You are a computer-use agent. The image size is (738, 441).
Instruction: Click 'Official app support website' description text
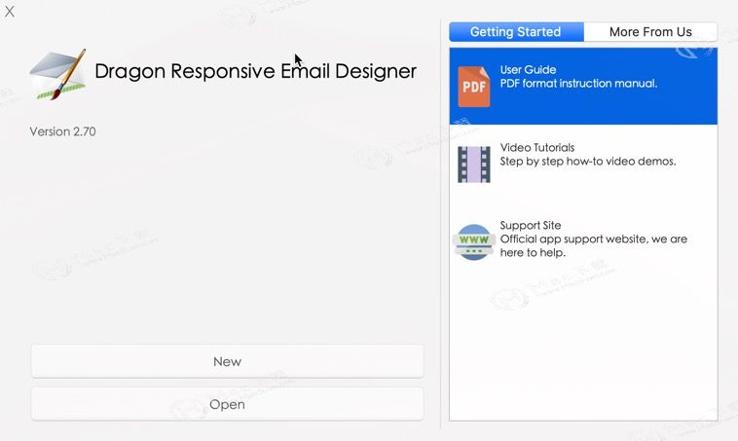pos(594,245)
